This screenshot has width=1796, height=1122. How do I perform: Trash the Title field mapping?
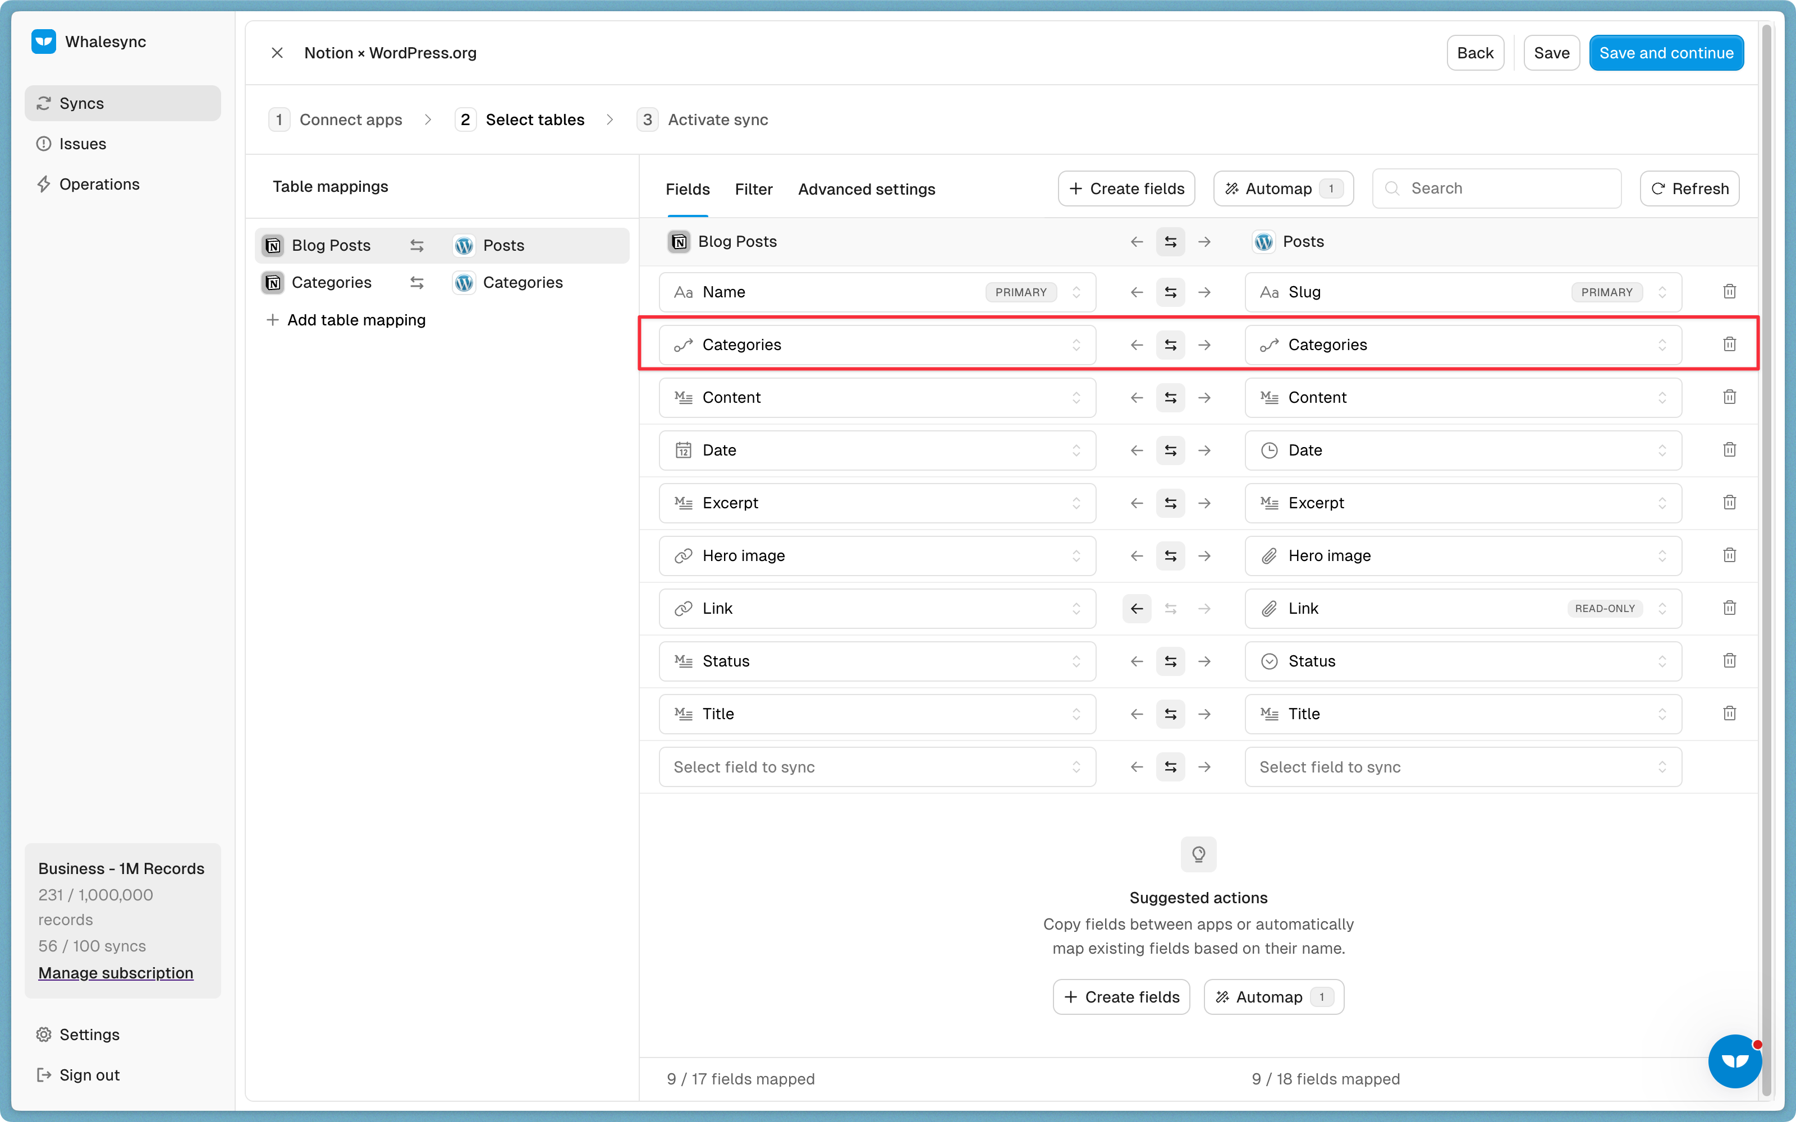click(x=1729, y=713)
